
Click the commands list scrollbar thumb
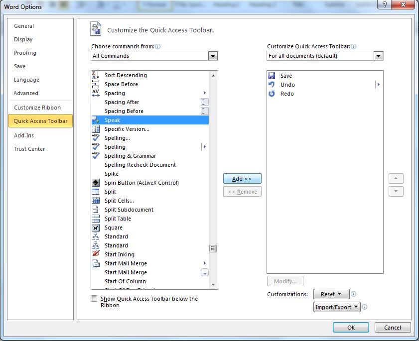(213, 248)
